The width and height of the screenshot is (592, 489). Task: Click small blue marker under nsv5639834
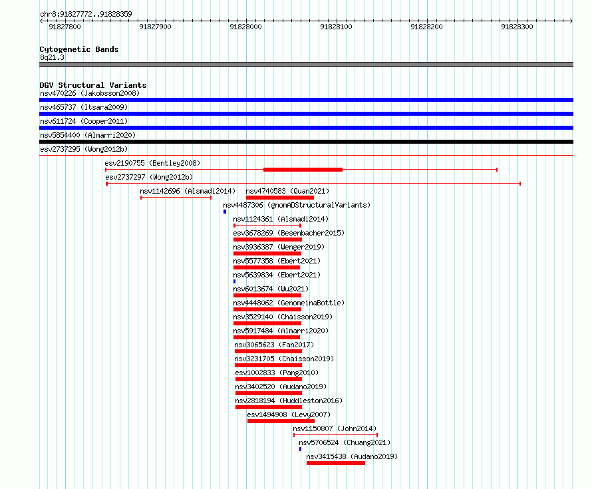[234, 281]
